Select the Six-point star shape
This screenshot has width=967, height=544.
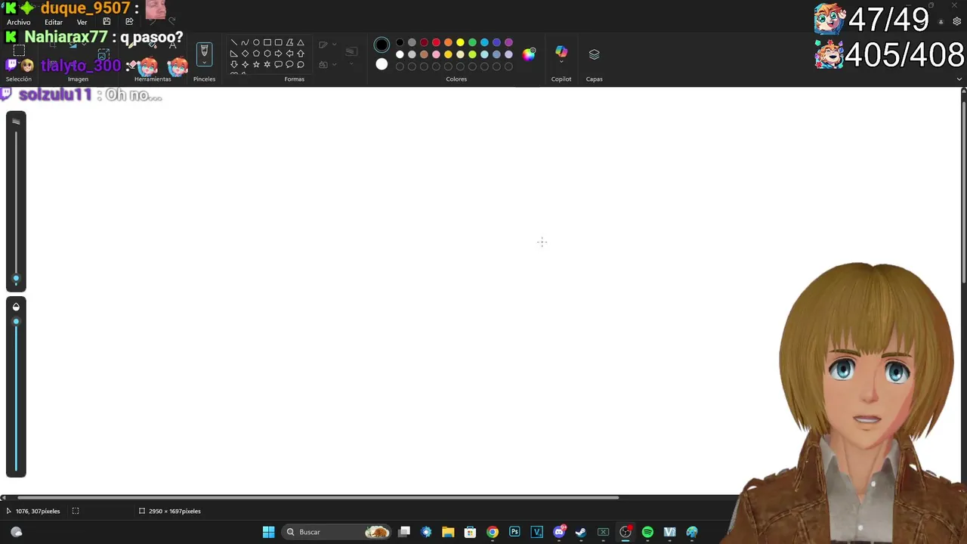(x=267, y=65)
